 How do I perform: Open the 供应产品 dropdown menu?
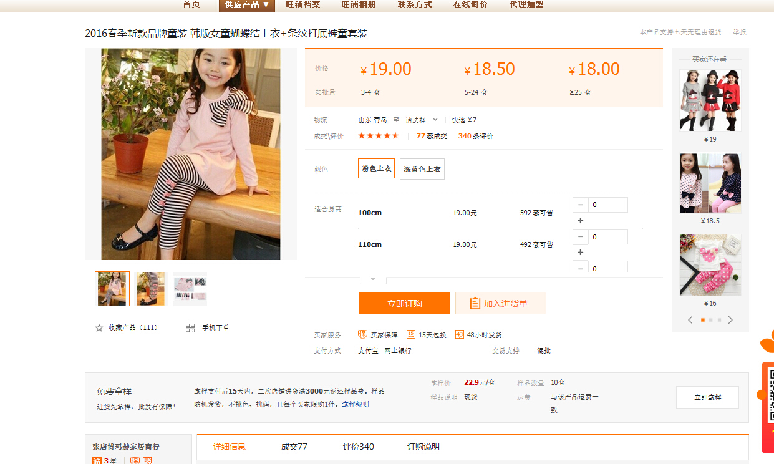pos(247,5)
